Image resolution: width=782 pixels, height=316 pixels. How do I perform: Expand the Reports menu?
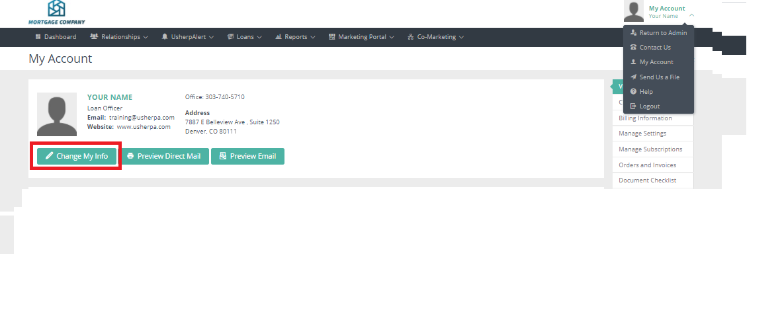click(295, 37)
